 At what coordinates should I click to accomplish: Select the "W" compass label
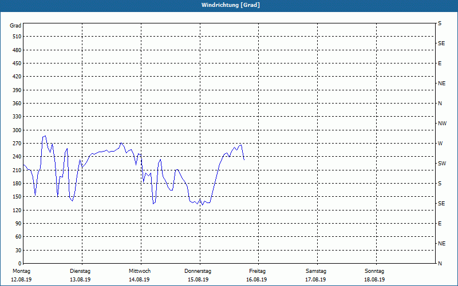440,144
